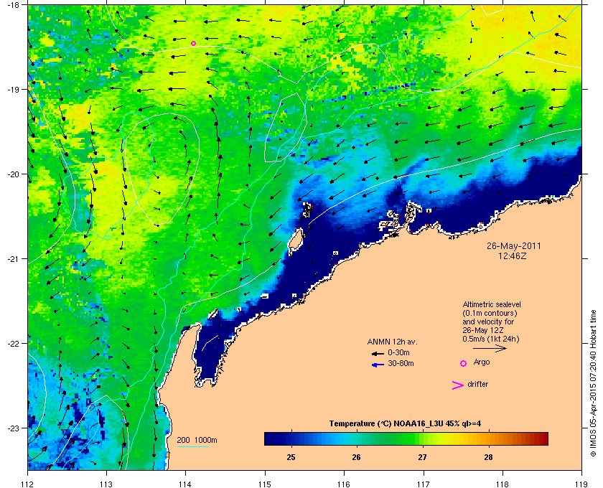Click the black 0-30m legend arrow
This screenshot has height=488, width=603.
point(378,353)
